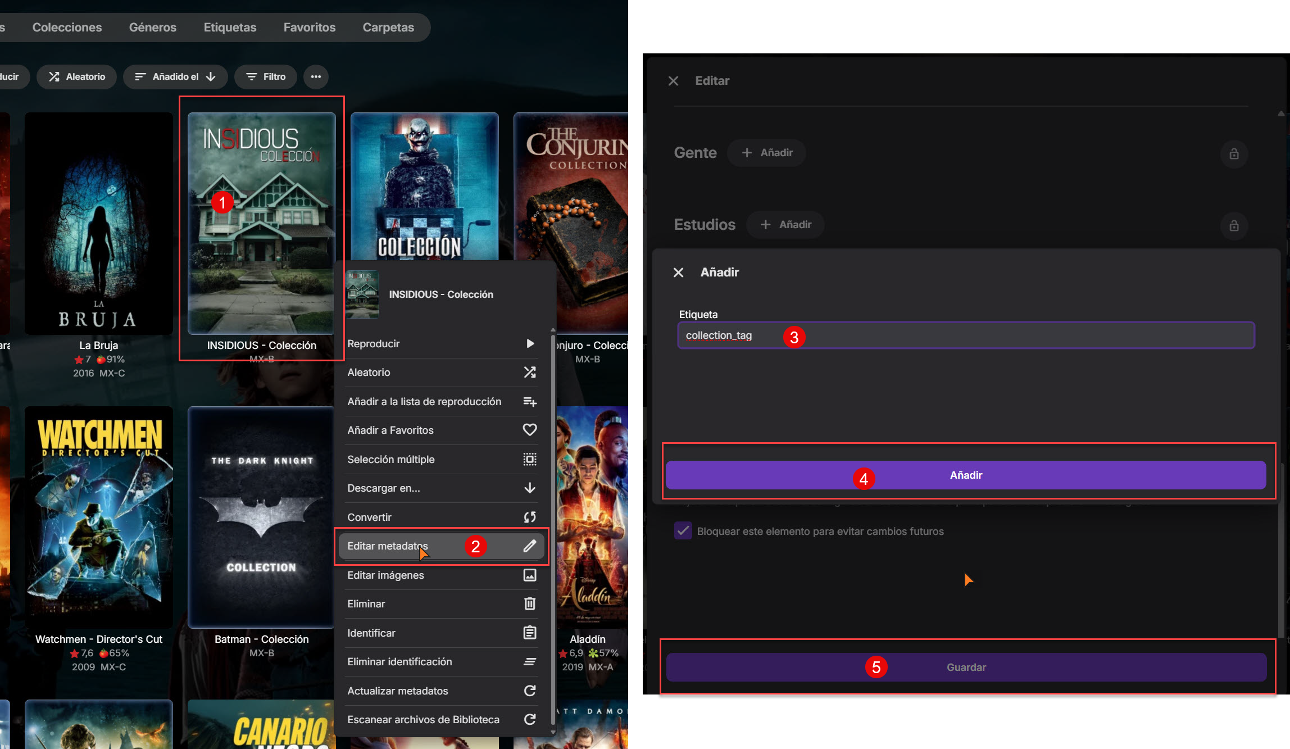Click the multi-select icon for Selección múltiple

[529, 459]
